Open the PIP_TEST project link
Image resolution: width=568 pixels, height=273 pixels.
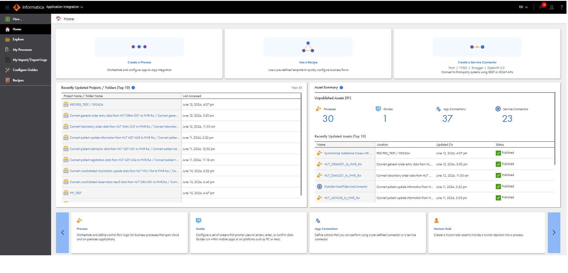click(x=76, y=193)
